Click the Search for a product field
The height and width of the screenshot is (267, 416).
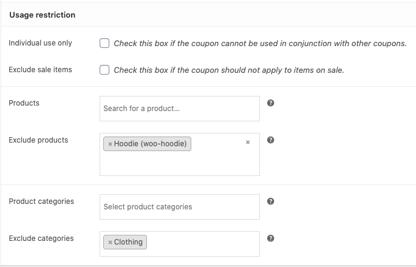pos(179,109)
